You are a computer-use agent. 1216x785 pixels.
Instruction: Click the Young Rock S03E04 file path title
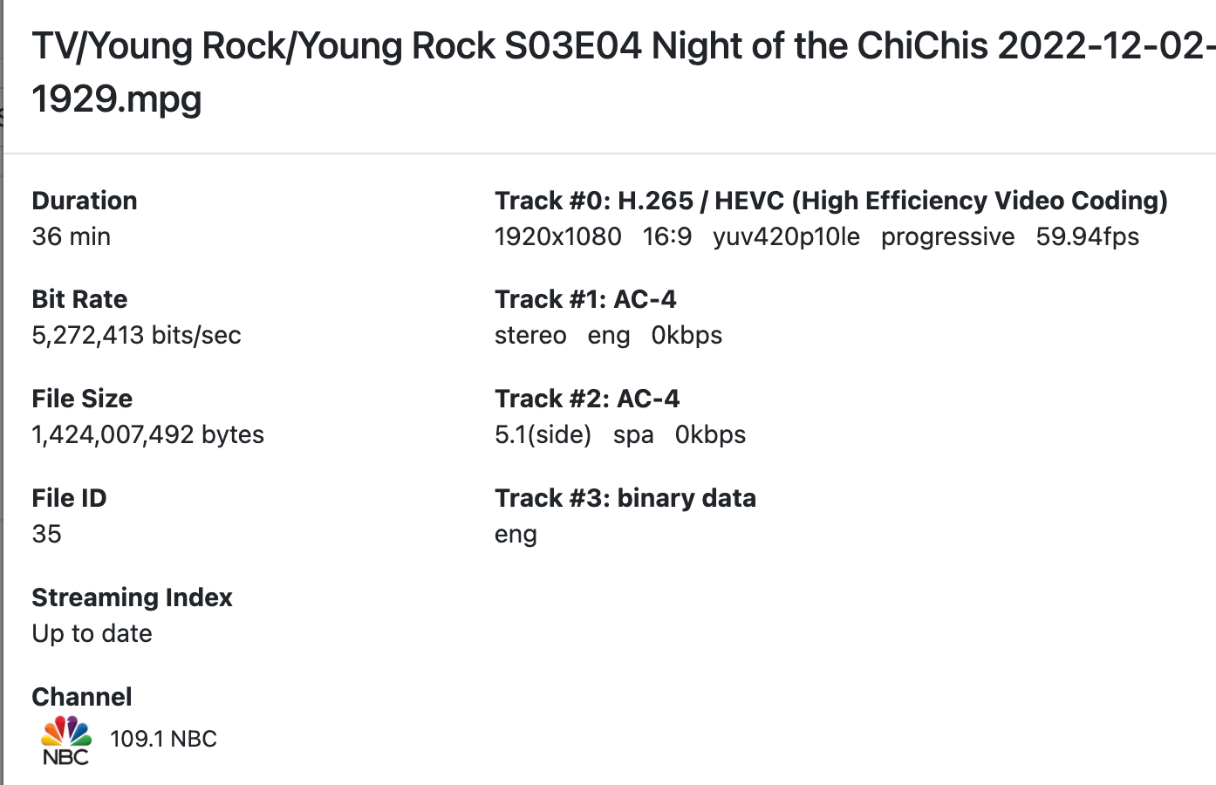pyautogui.click(x=611, y=72)
